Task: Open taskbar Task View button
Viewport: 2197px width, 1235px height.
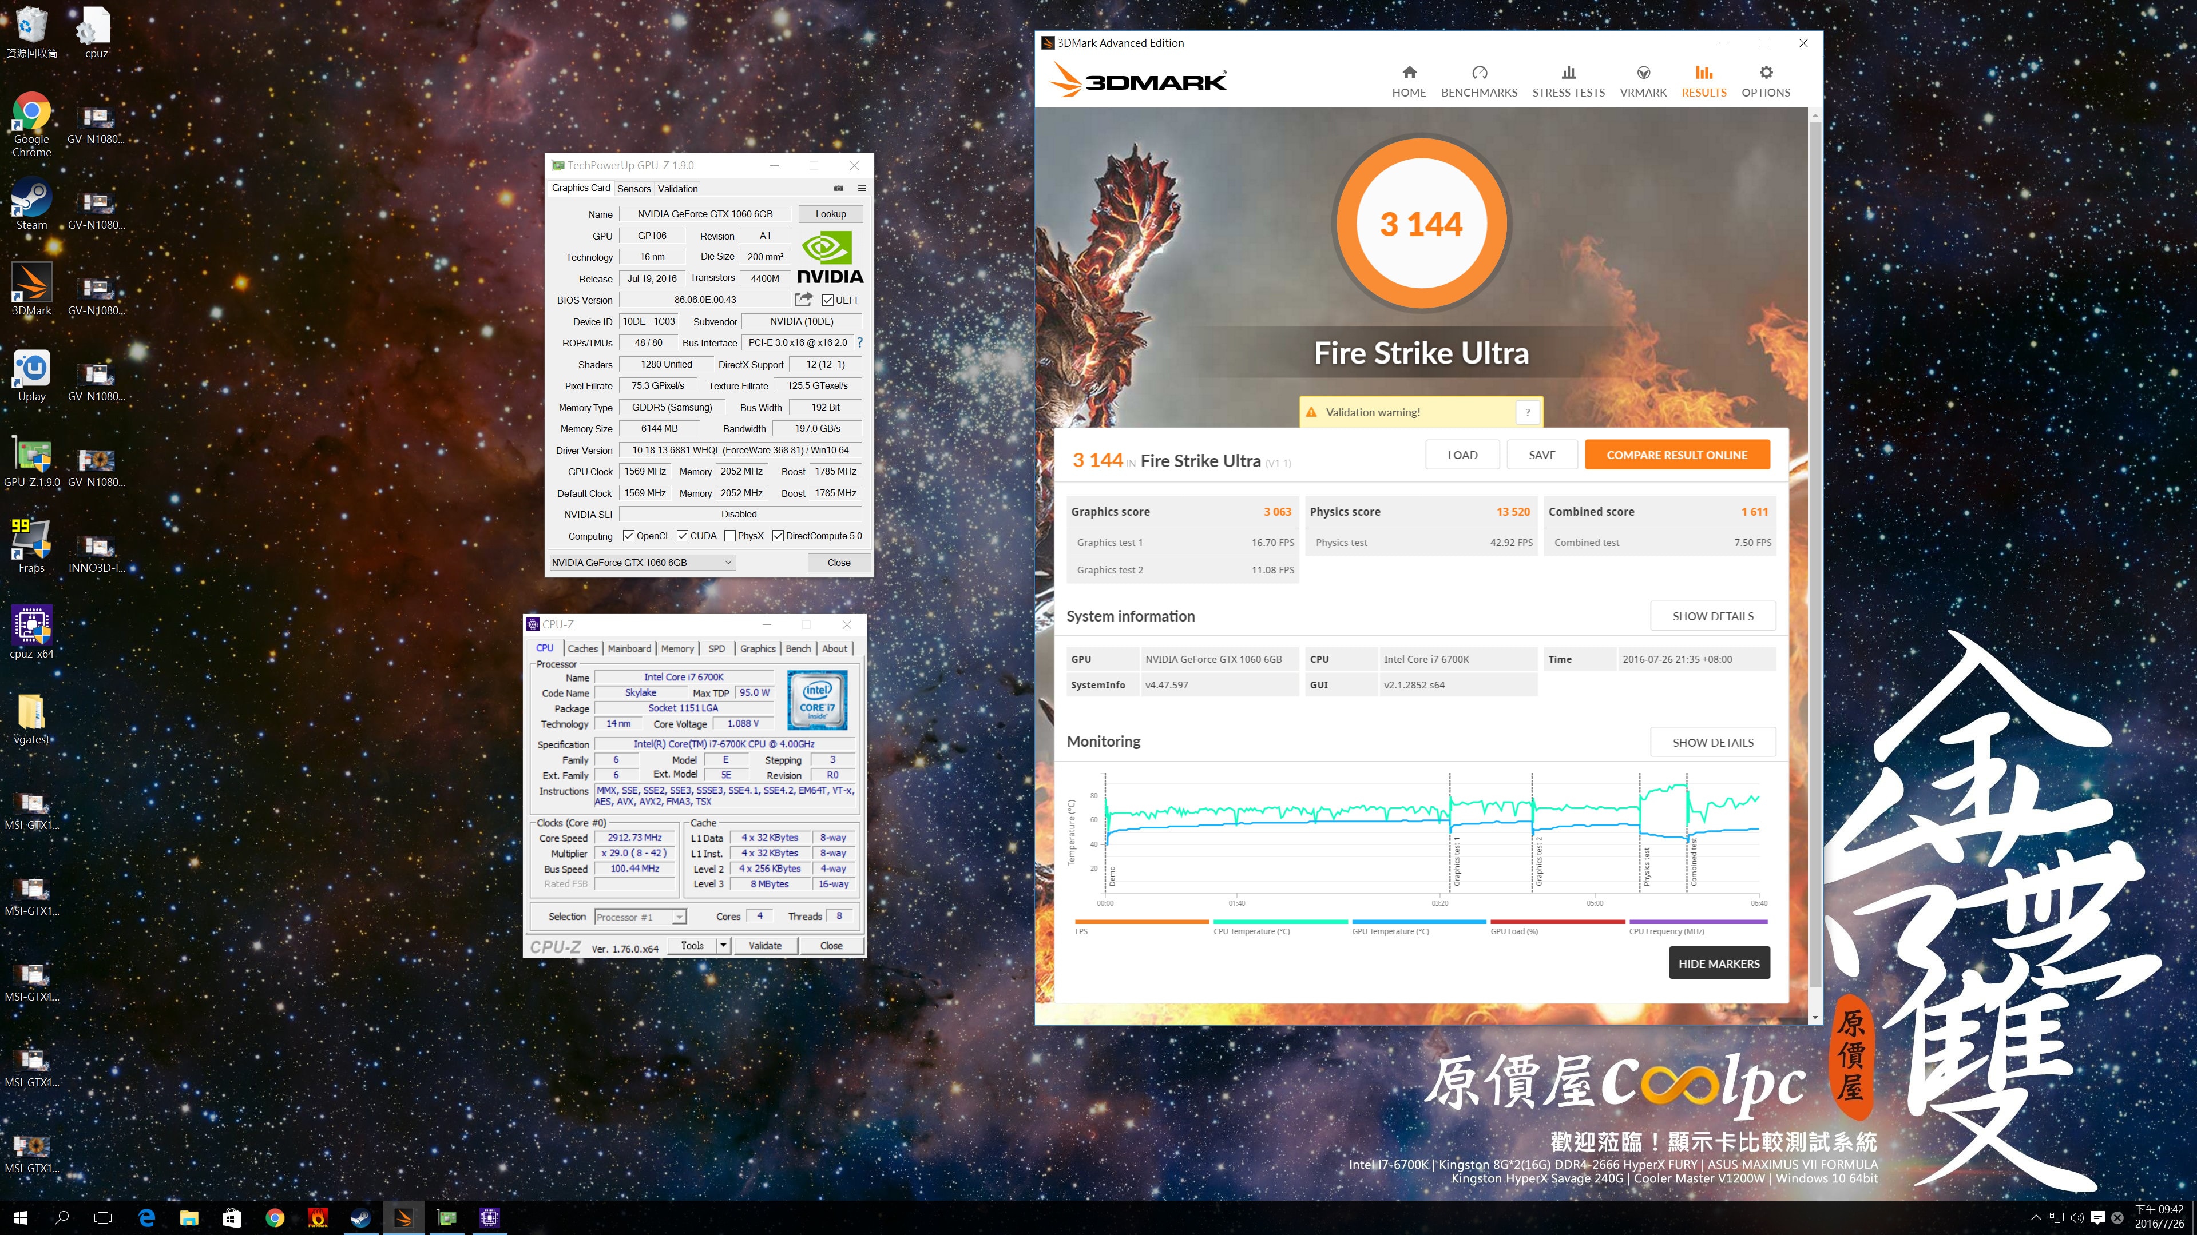Action: [x=103, y=1218]
